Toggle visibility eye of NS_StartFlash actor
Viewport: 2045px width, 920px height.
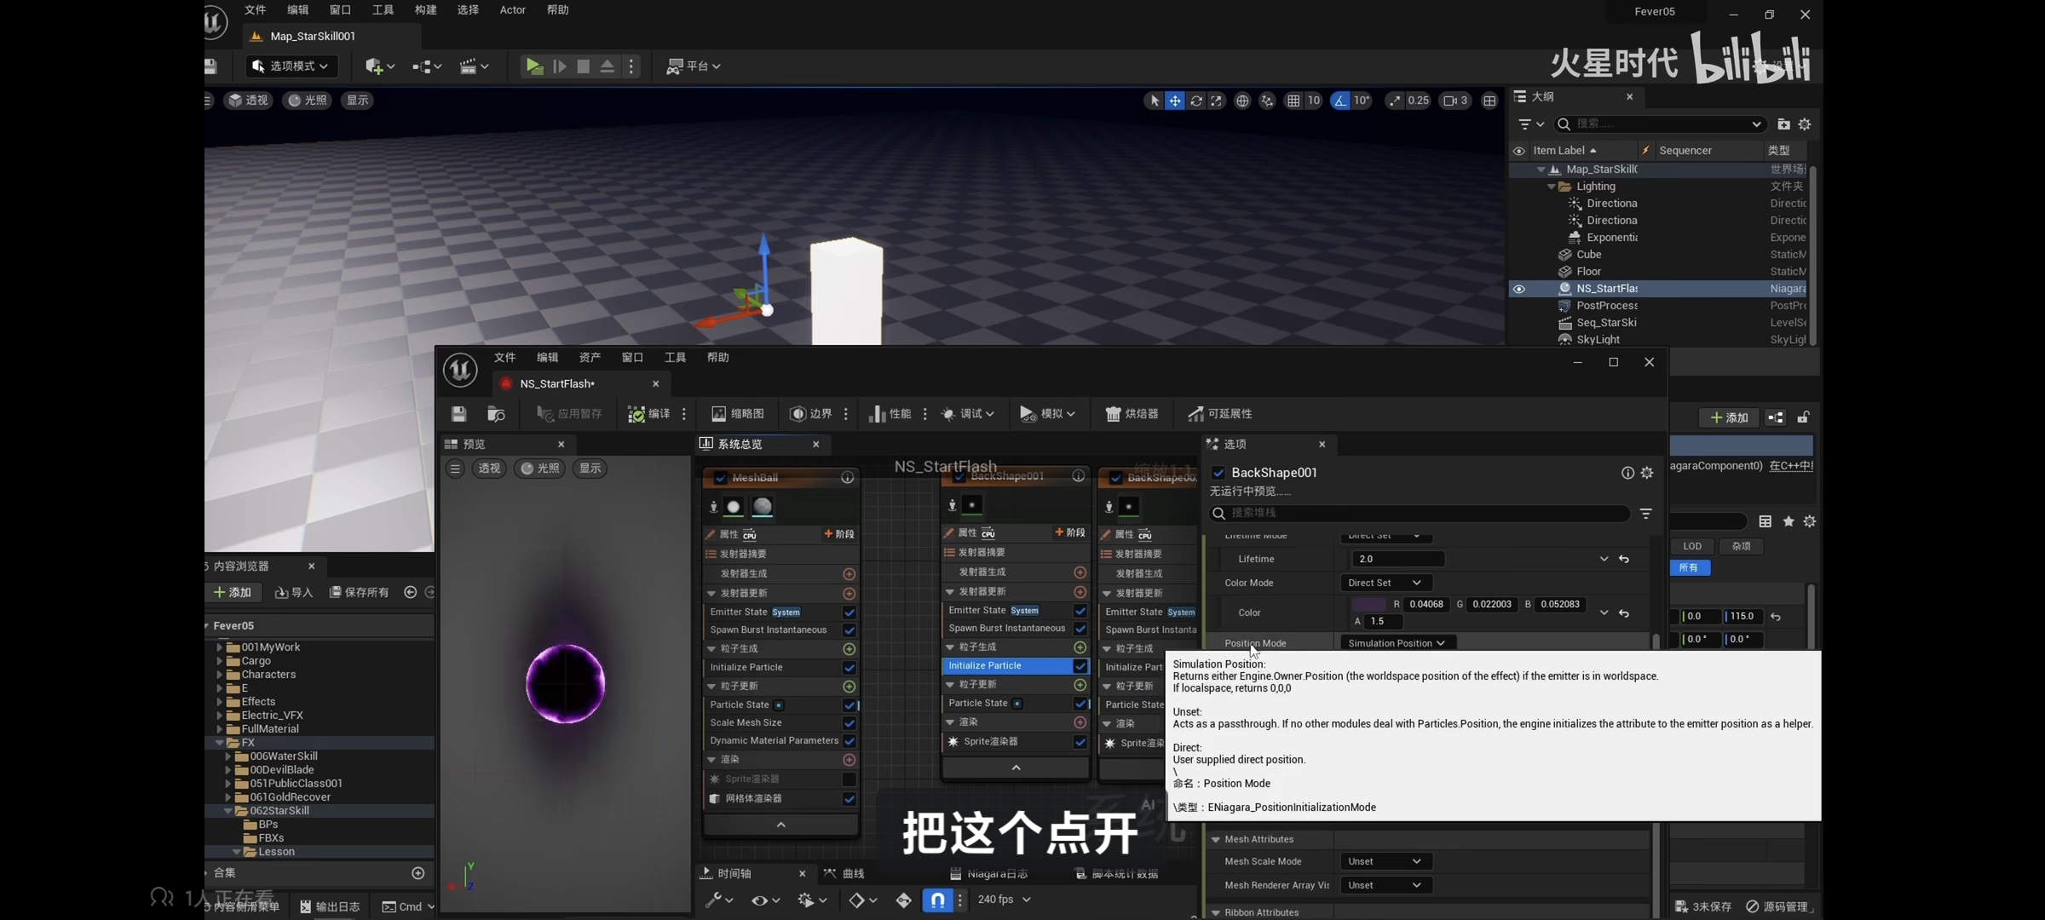[1518, 289]
